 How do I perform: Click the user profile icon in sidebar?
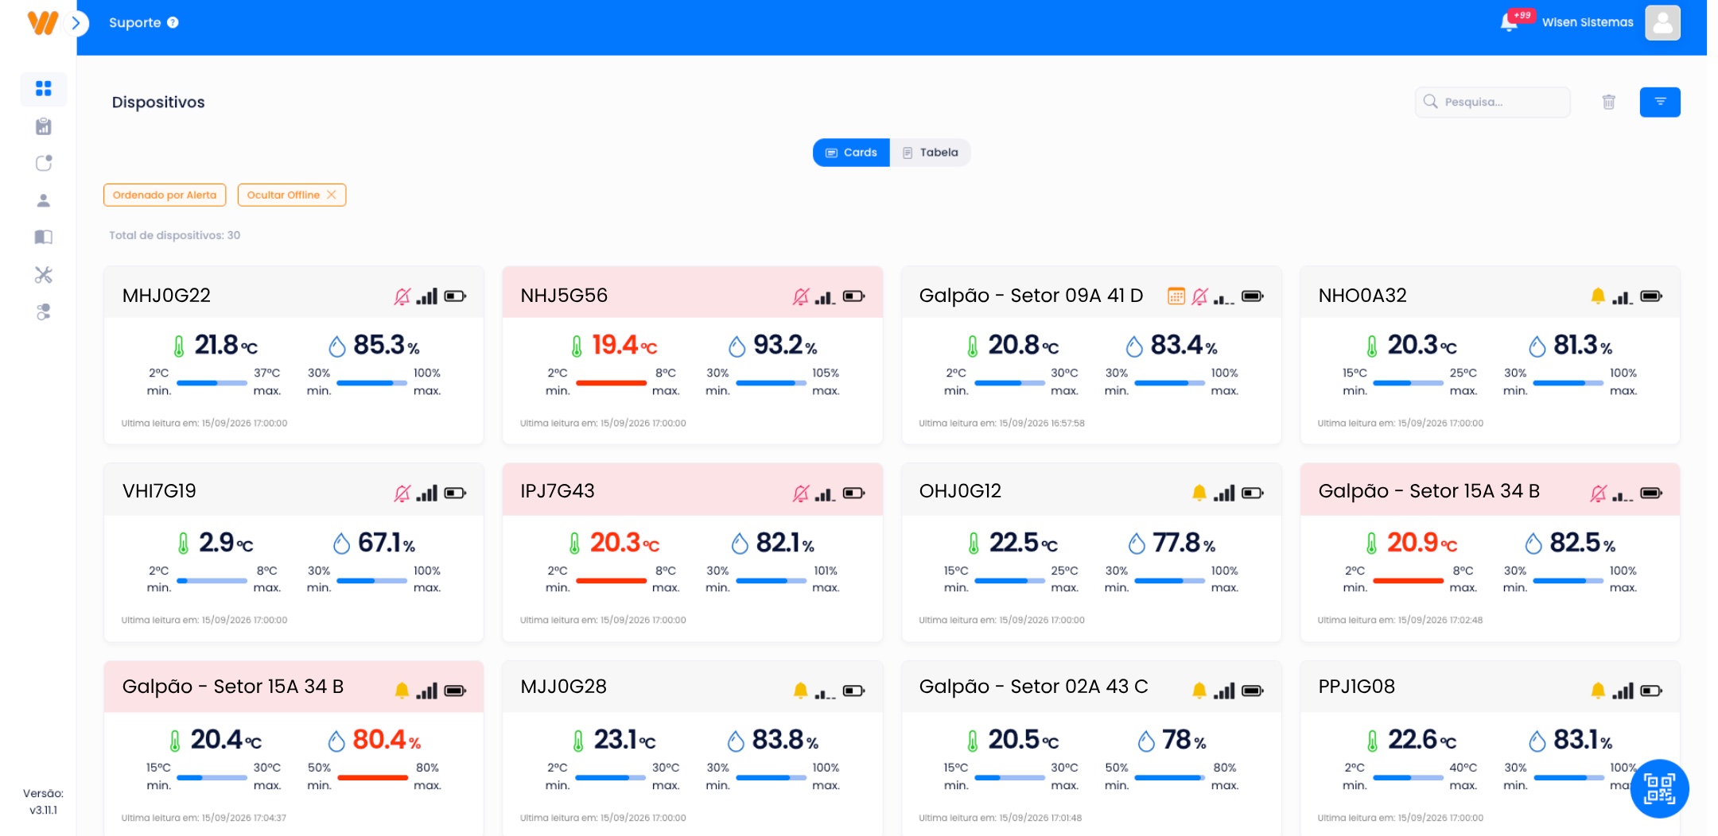[x=44, y=200]
